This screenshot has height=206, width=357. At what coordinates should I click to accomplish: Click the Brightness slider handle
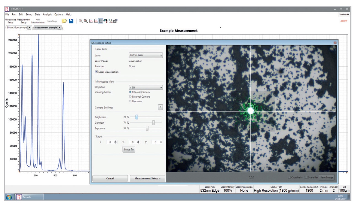pyautogui.click(x=137, y=117)
